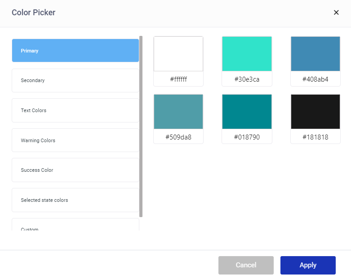Viewport: 351px width, 279px height.
Task: Click the Apply button
Action: click(x=308, y=265)
